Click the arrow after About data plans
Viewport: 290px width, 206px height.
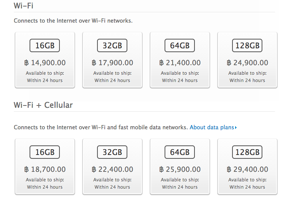[x=236, y=127]
